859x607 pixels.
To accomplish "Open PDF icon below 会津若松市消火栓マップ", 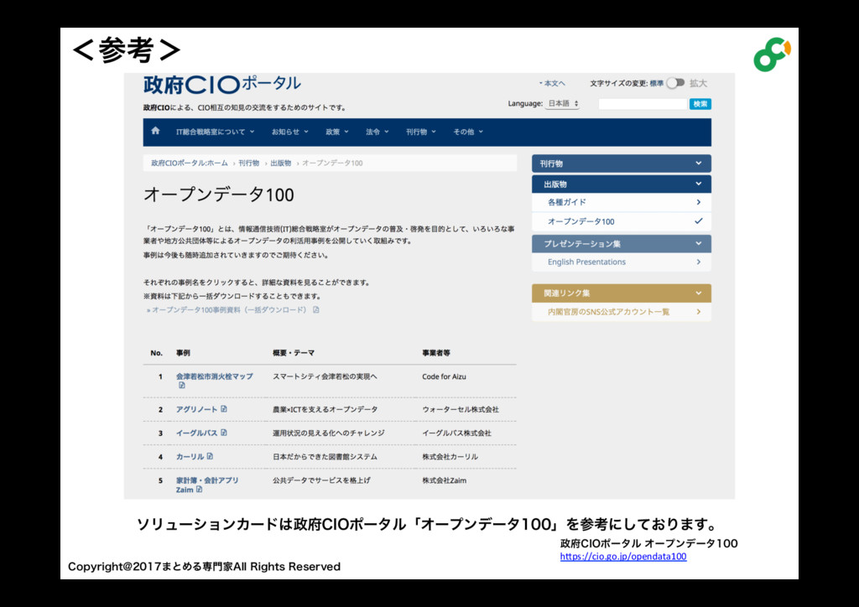I will [182, 386].
